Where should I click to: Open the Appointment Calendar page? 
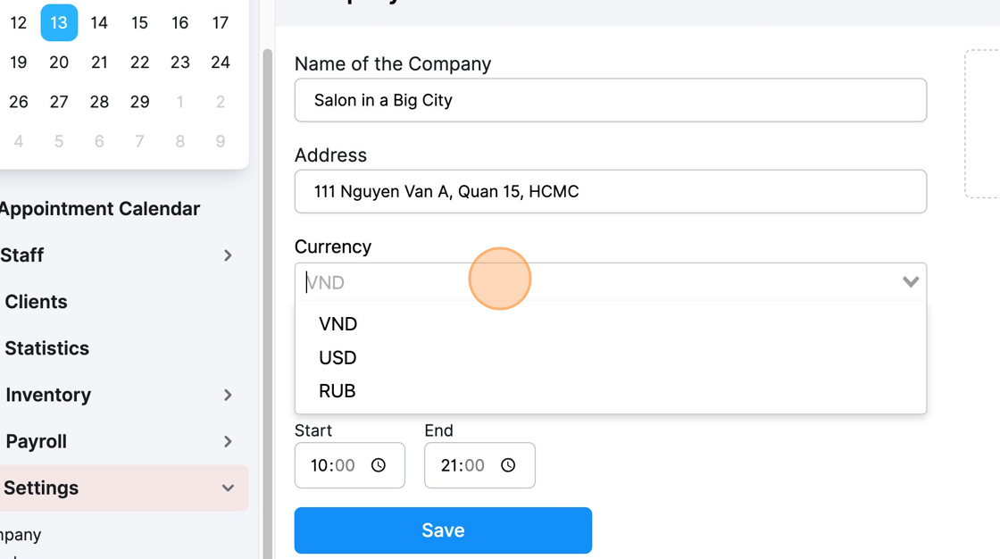click(99, 209)
